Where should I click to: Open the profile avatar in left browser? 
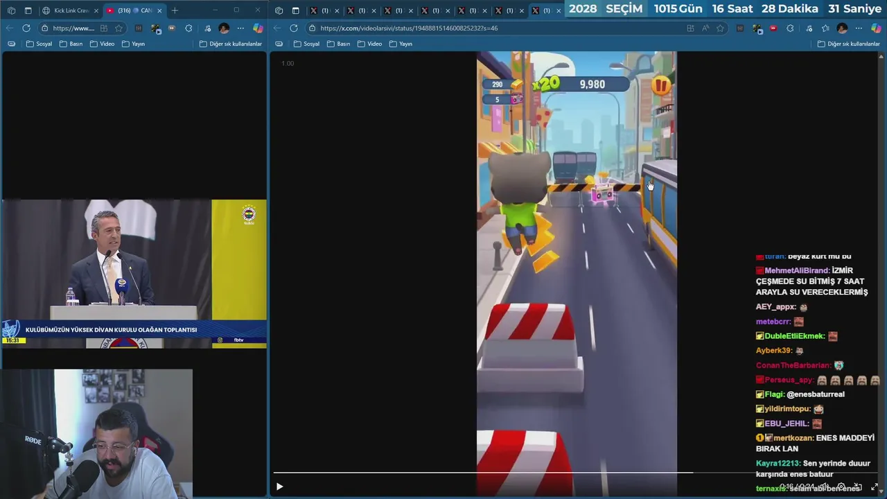pyautogui.click(x=223, y=28)
